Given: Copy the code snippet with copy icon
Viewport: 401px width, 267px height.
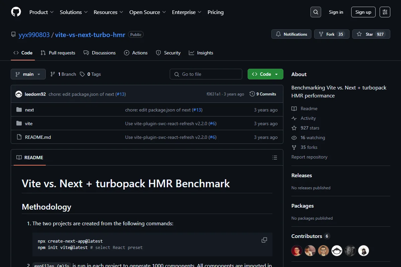Looking at the screenshot, I should pos(264,240).
